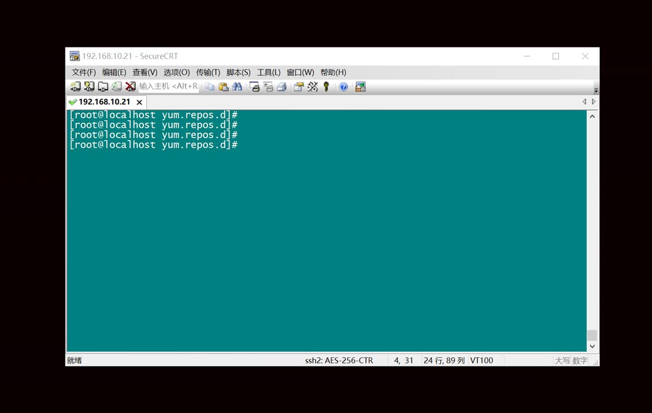Click the 24 行, 89 列 status text
652x413 pixels.
tap(444, 360)
